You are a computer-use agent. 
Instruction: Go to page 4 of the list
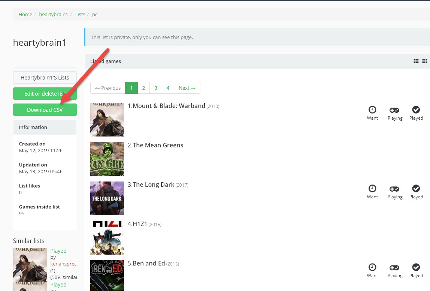point(168,88)
